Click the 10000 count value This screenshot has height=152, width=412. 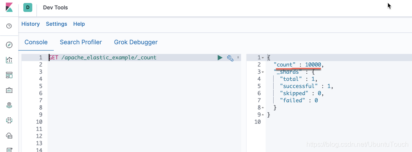click(313, 64)
